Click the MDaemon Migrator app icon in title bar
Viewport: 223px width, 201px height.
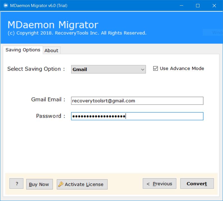[x=6, y=6]
